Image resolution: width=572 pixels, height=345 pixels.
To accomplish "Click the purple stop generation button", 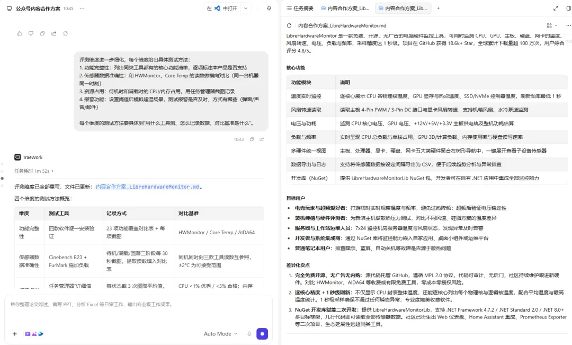I will 262,334.
